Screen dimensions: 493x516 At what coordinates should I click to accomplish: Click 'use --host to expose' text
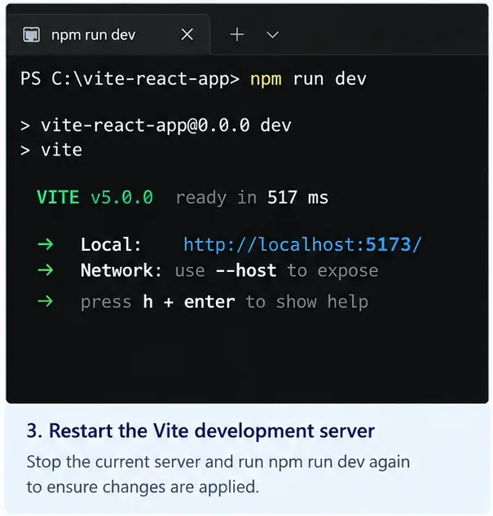[276, 271]
